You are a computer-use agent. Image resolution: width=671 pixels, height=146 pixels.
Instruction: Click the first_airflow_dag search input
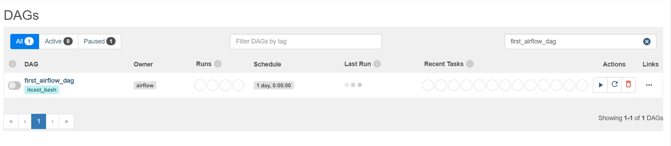click(574, 42)
